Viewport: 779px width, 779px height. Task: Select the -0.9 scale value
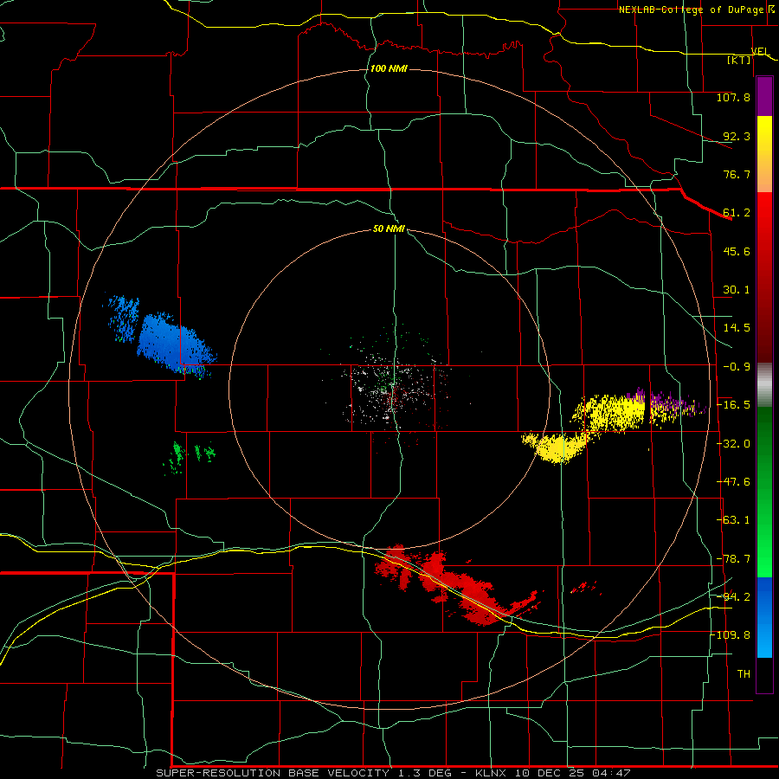tap(737, 367)
